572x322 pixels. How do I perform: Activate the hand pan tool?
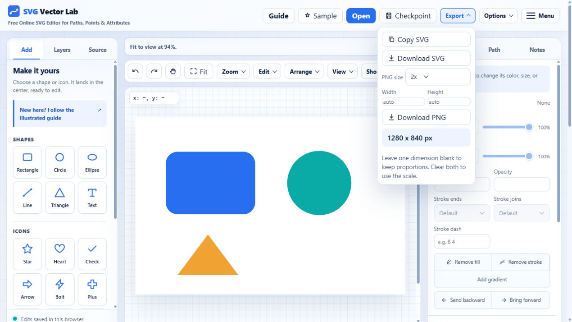(x=173, y=71)
